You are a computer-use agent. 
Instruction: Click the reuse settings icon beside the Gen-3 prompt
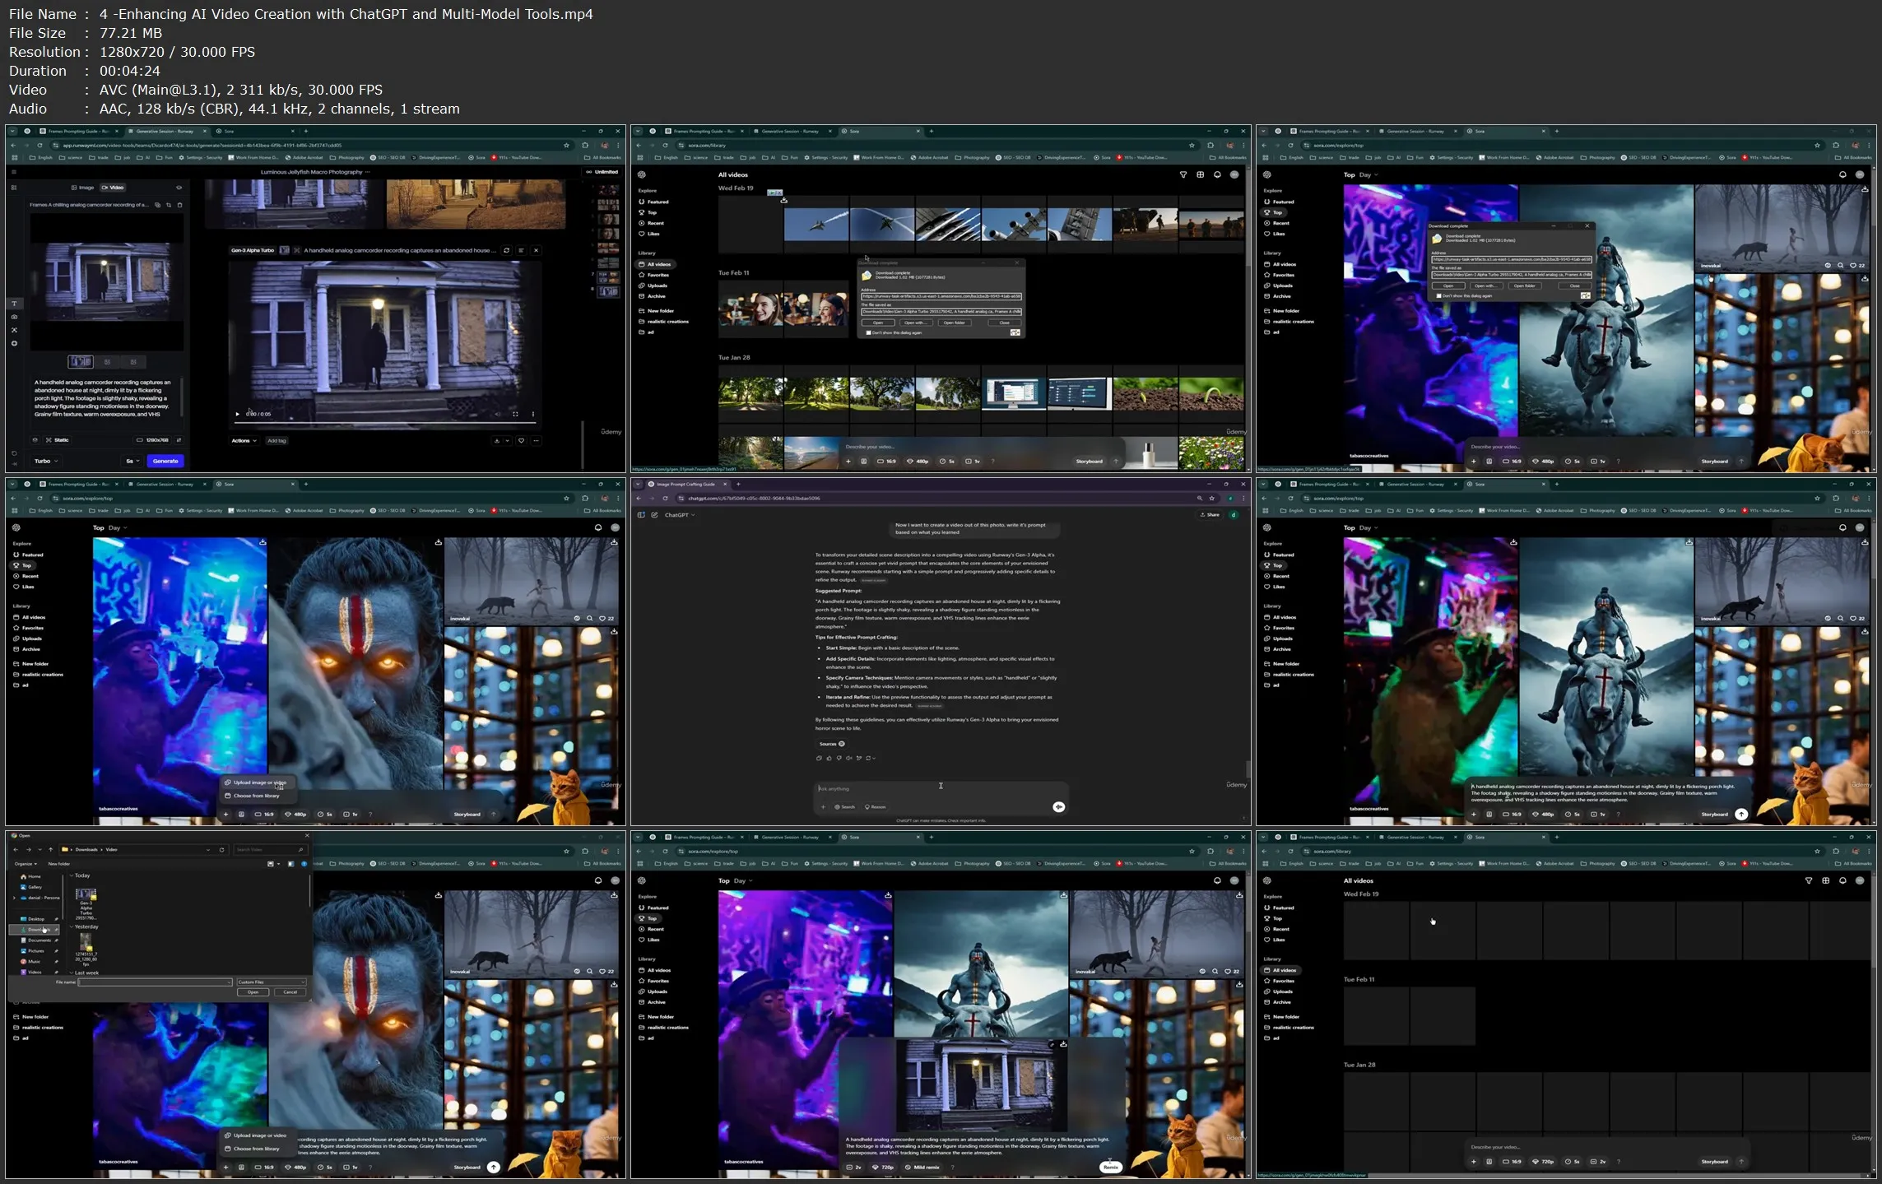coord(506,250)
